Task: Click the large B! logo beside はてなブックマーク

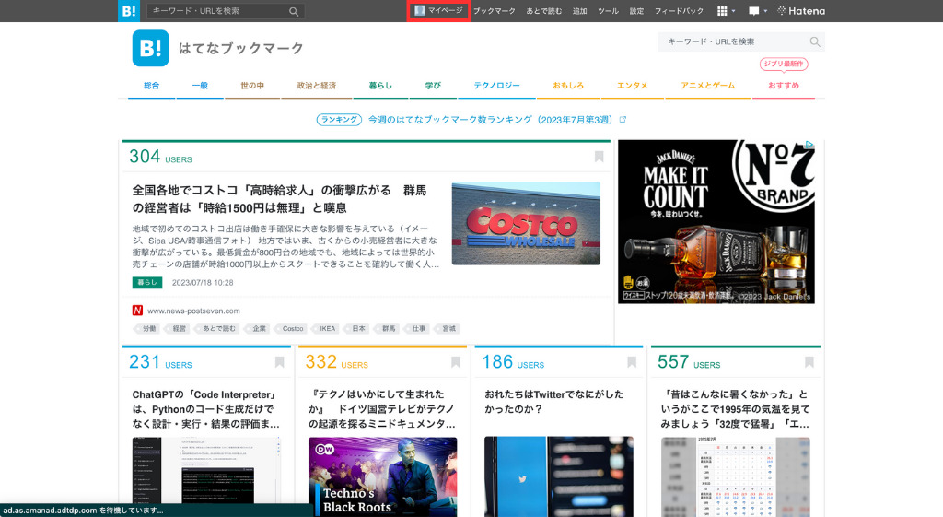Action: [150, 48]
